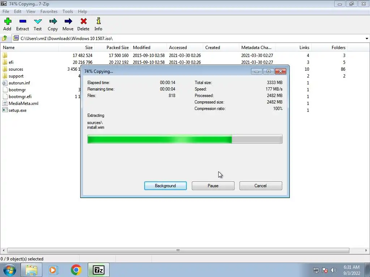
Task: Open Windows Media Player from the taskbar
Action: pos(53,270)
